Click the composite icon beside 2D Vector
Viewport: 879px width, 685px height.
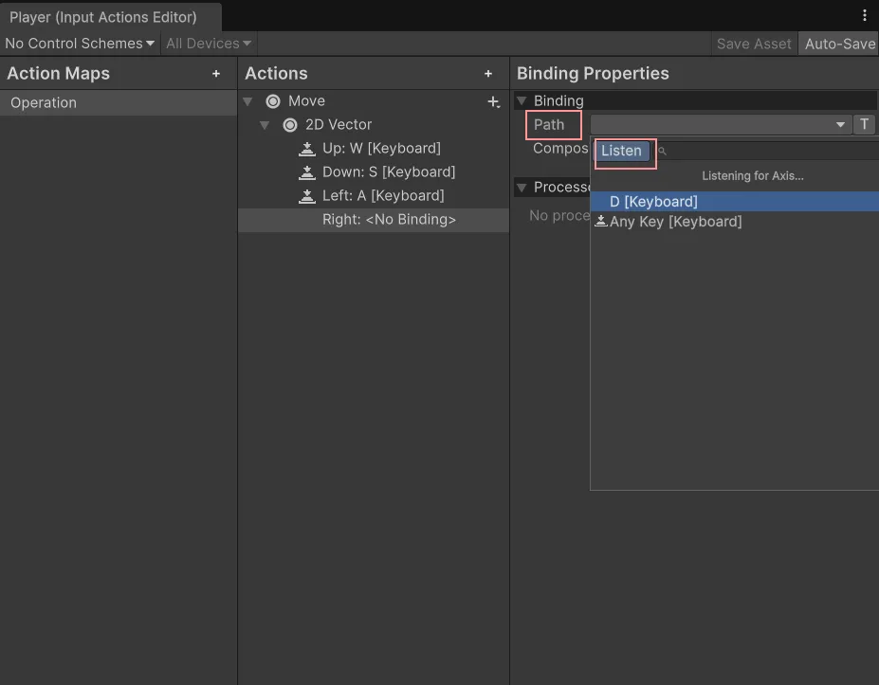[290, 125]
